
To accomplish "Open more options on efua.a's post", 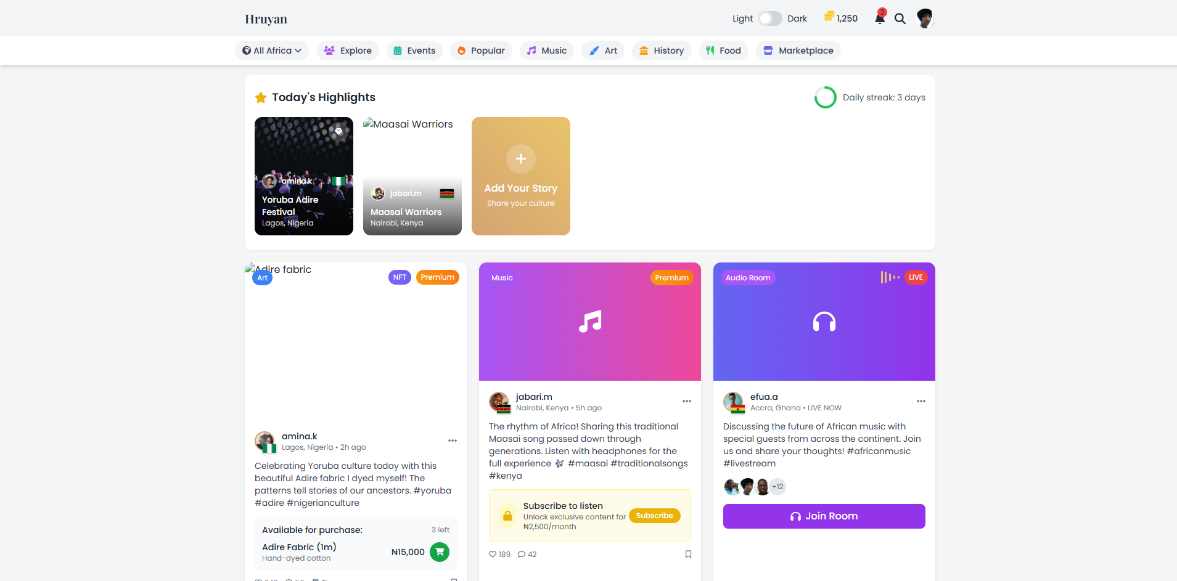I will (921, 401).
